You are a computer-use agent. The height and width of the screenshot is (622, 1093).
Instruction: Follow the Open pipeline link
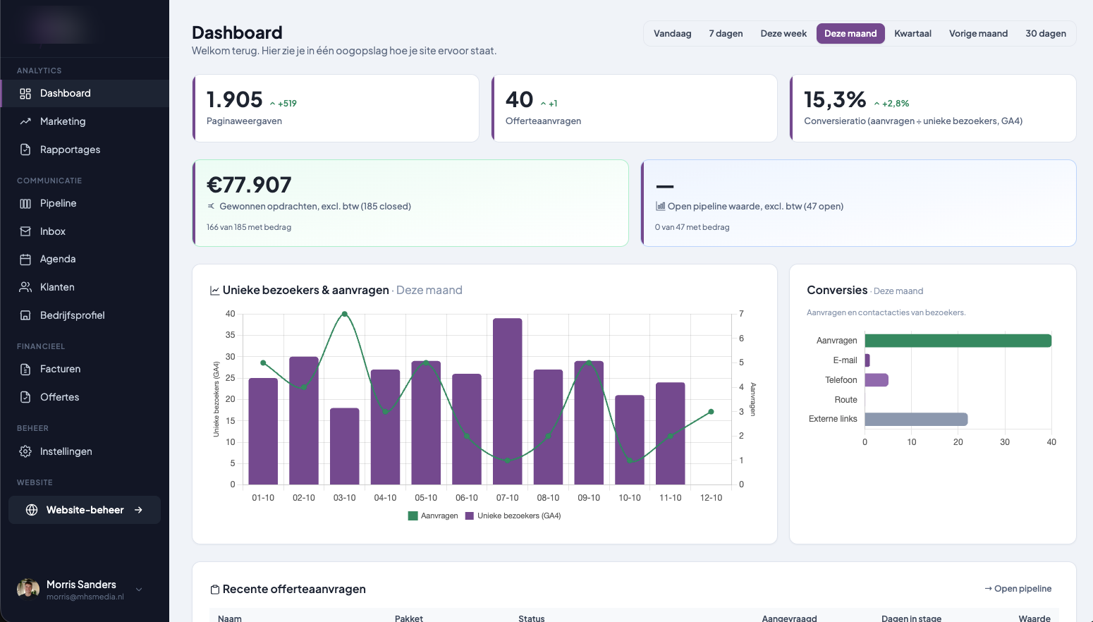click(x=1018, y=589)
